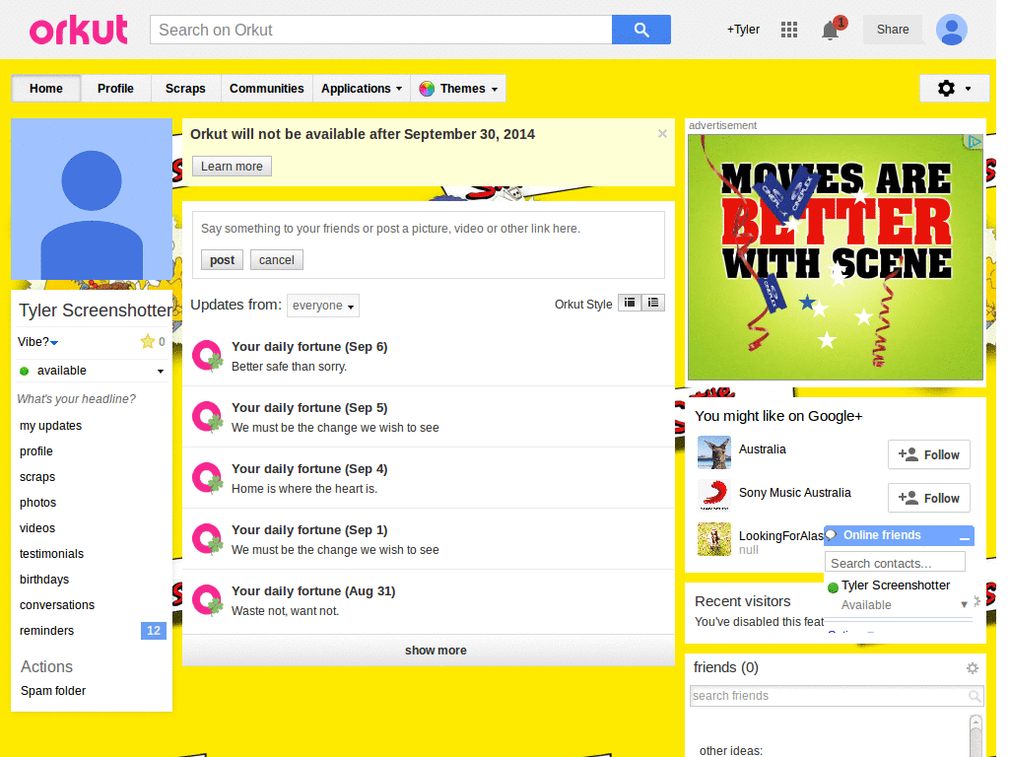Click +Tyler in the header
This screenshot has height=757, width=1009.
[x=743, y=30]
